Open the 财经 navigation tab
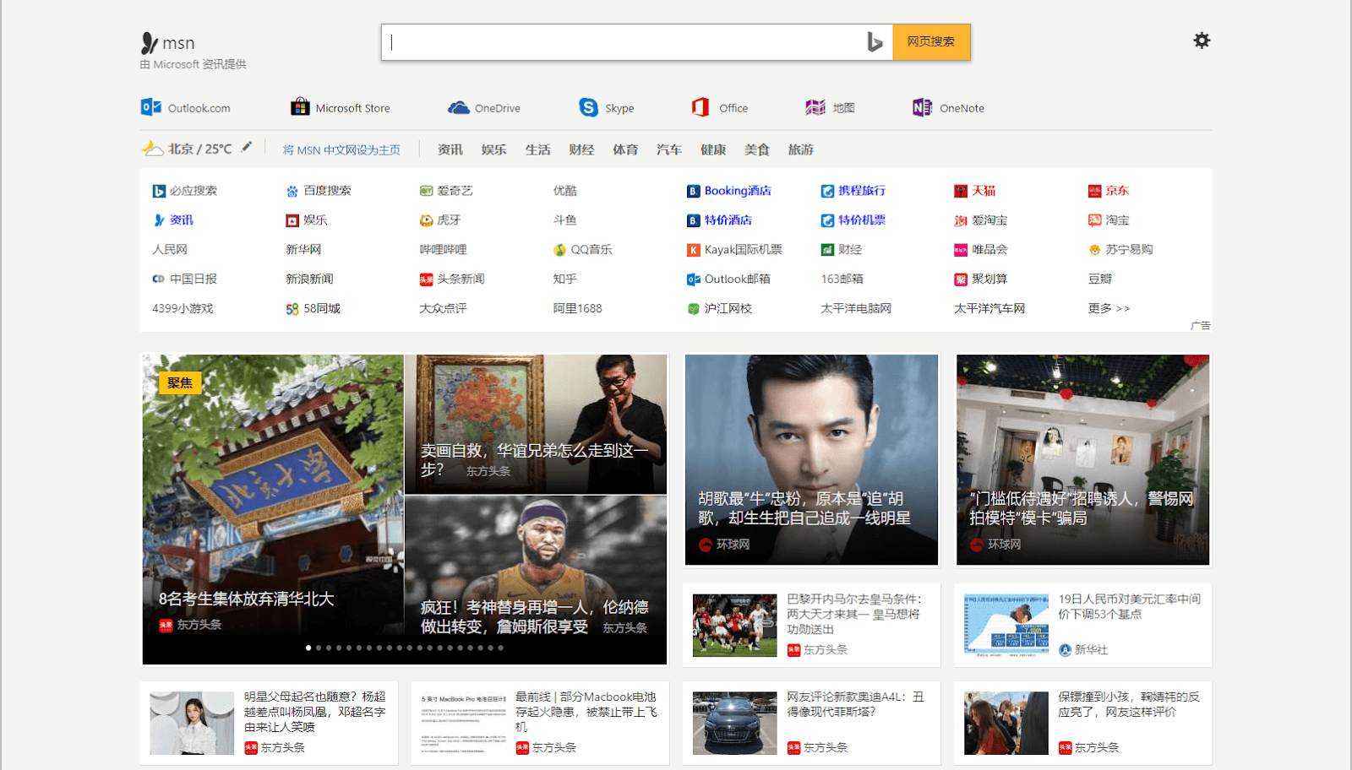The height and width of the screenshot is (770, 1352). point(581,149)
